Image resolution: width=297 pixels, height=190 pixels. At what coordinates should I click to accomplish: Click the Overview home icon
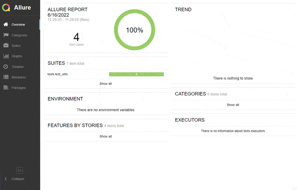(x=6, y=24)
